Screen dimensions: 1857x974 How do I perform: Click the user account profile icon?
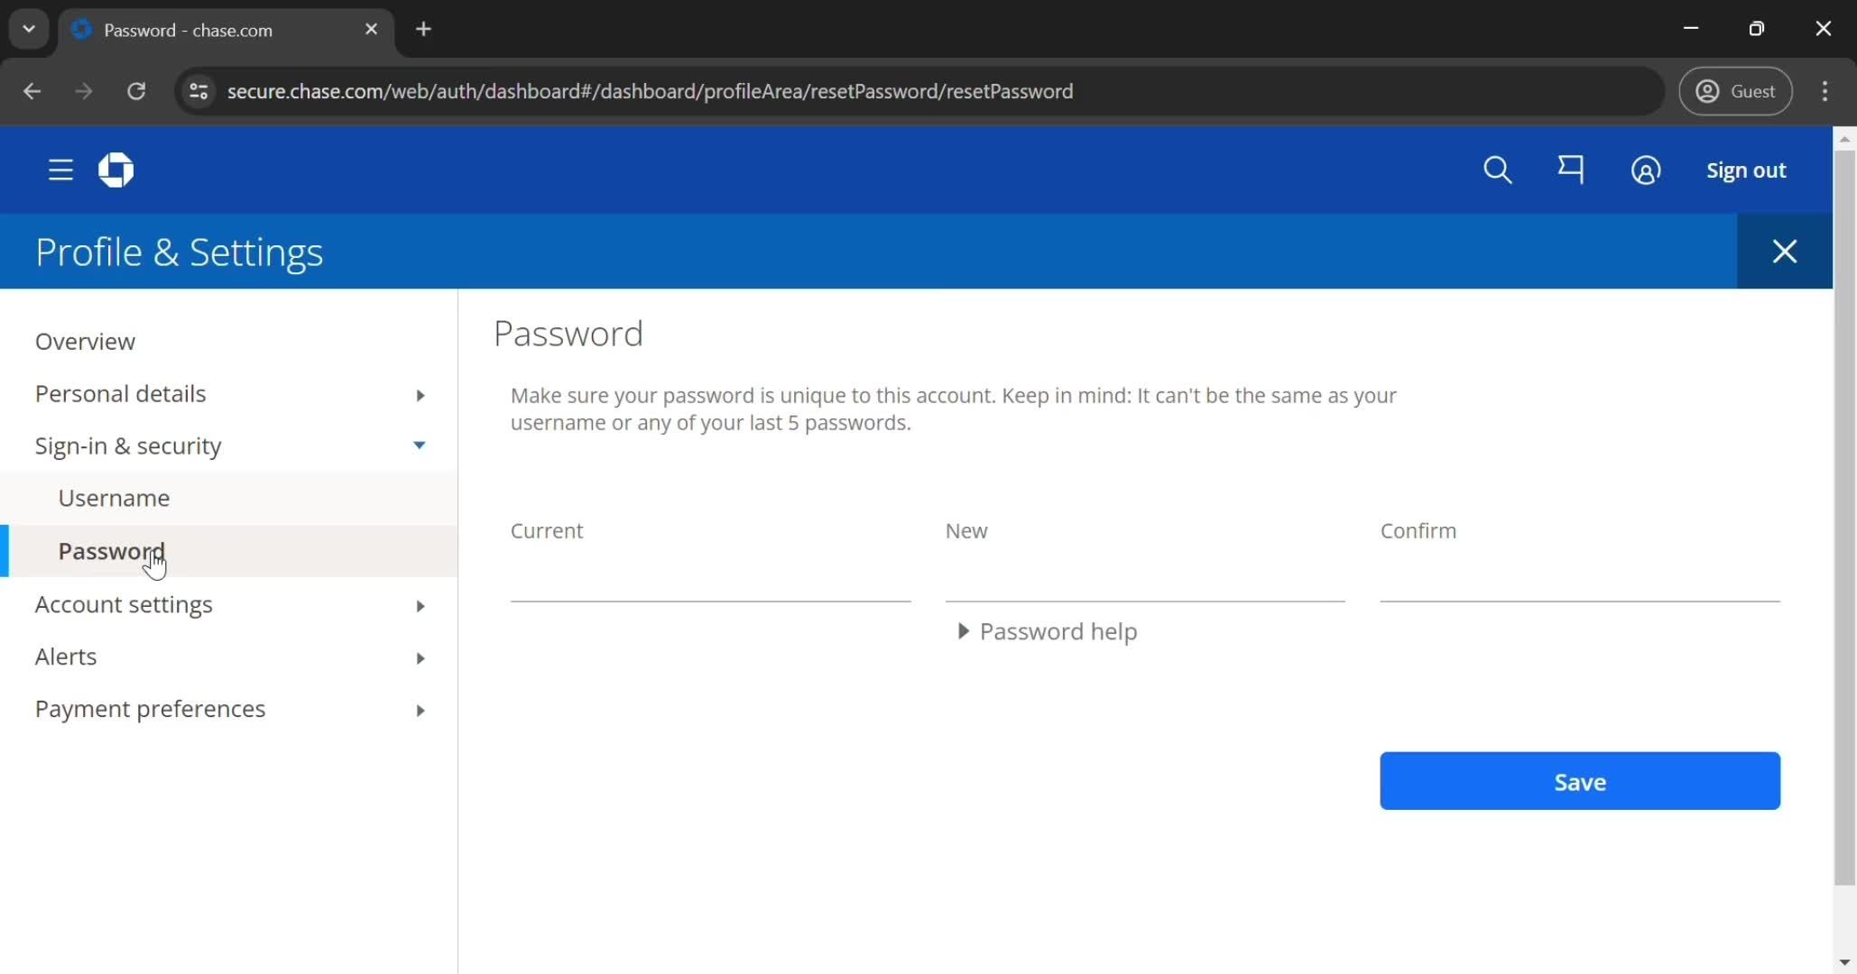tap(1645, 170)
